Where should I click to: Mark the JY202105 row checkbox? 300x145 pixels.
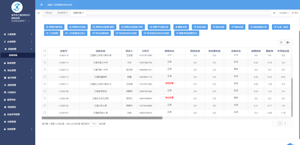(x=45, y=105)
